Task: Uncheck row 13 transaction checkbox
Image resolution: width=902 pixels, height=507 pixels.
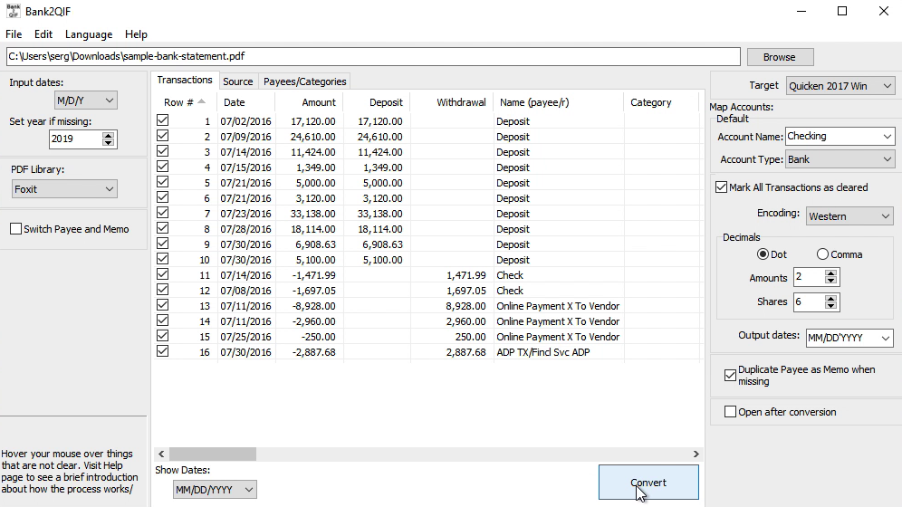Action: point(163,305)
